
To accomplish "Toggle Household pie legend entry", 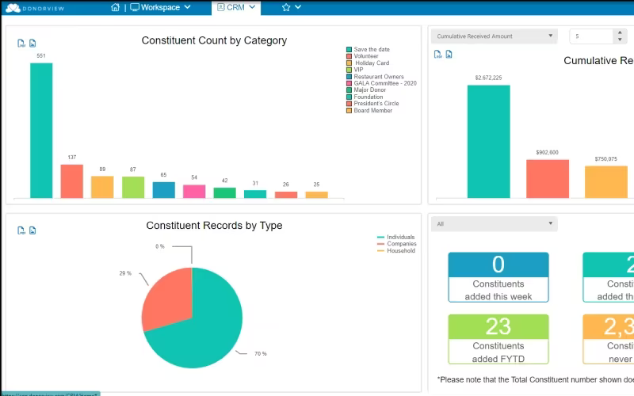I will [395, 250].
